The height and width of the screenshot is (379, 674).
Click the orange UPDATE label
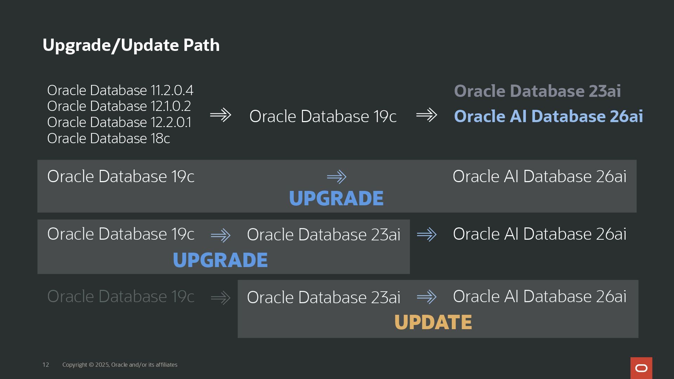click(x=433, y=322)
